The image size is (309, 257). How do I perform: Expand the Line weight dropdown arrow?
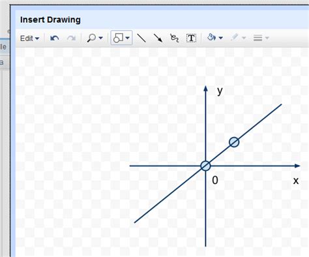point(267,38)
